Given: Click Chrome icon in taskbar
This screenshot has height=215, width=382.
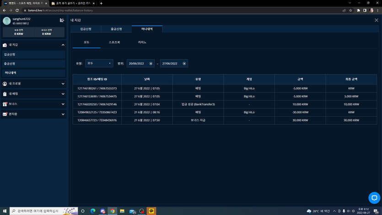Looking at the screenshot, I should [112, 211].
